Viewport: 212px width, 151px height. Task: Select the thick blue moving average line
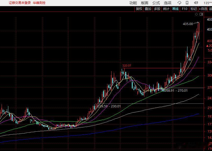click(x=99, y=133)
